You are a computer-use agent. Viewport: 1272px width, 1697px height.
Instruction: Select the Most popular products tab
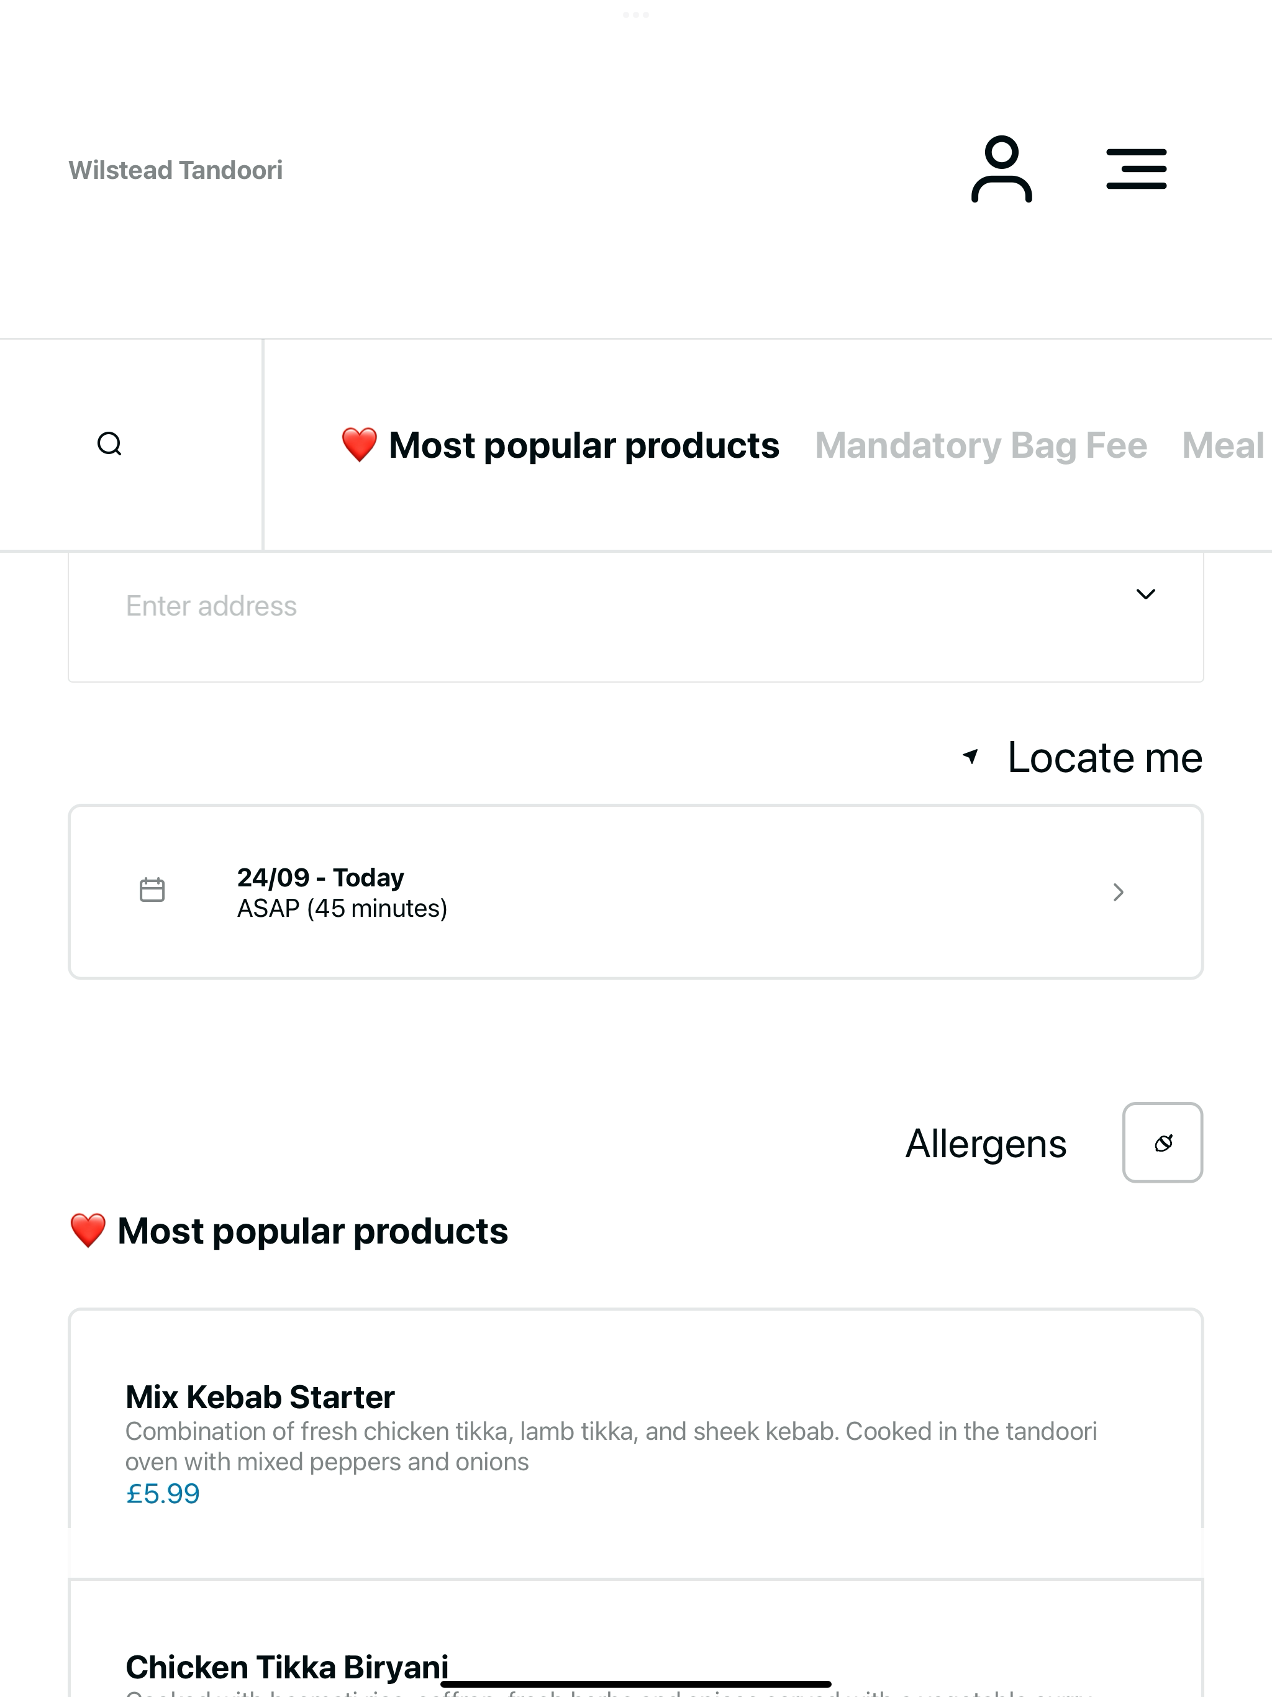[560, 446]
